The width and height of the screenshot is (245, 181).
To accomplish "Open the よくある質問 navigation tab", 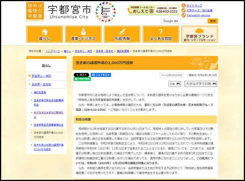I will [x=161, y=34].
